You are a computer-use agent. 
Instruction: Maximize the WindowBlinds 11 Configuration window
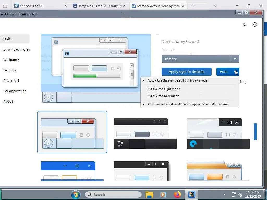coord(246,13)
